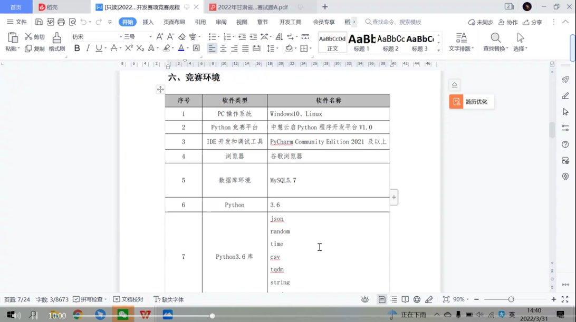The width and height of the screenshot is (576, 322).
Task: Click the decrease font size icon
Action: [x=170, y=37]
